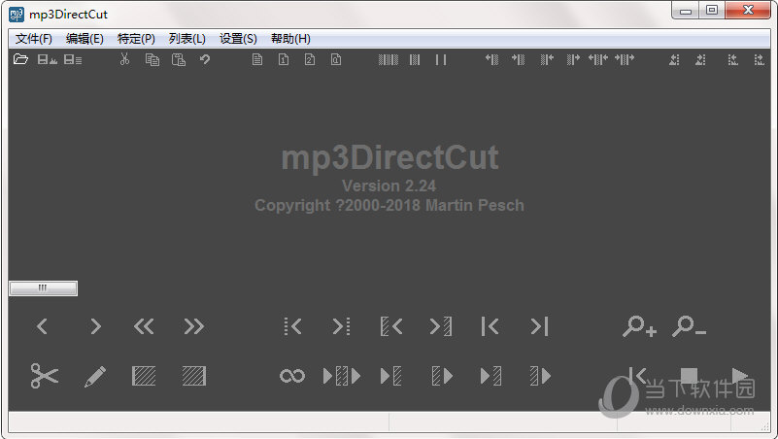Click the pencil edit button
This screenshot has height=439, width=778.
click(95, 376)
